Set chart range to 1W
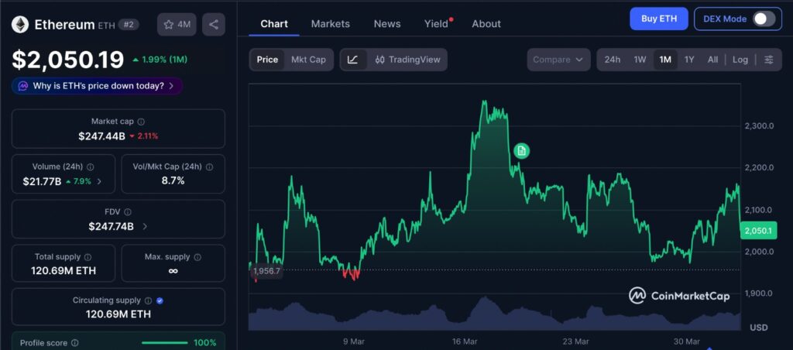 pyautogui.click(x=640, y=60)
